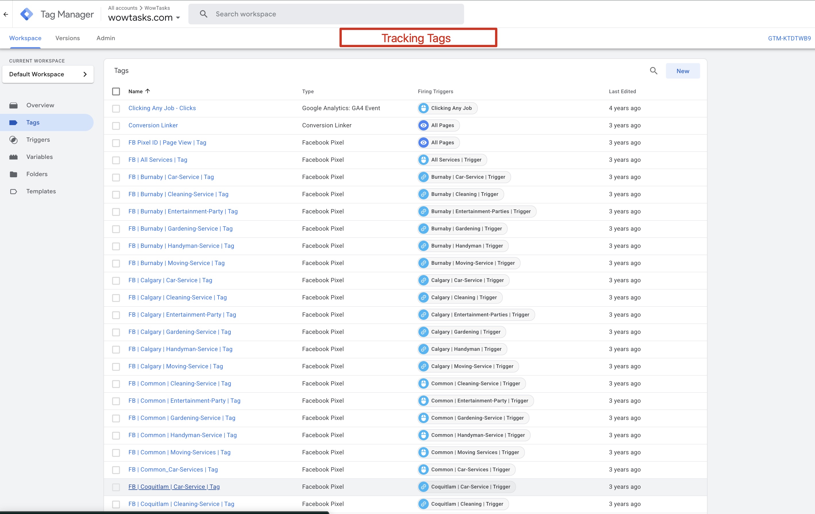Click the search icon in the Tags panel header
Screen dimensions: 815x514
click(x=654, y=71)
